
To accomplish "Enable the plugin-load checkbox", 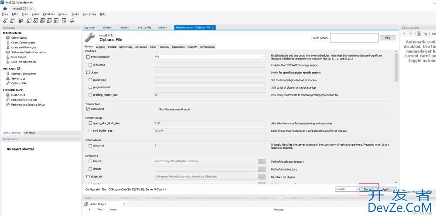I will point(90,80).
